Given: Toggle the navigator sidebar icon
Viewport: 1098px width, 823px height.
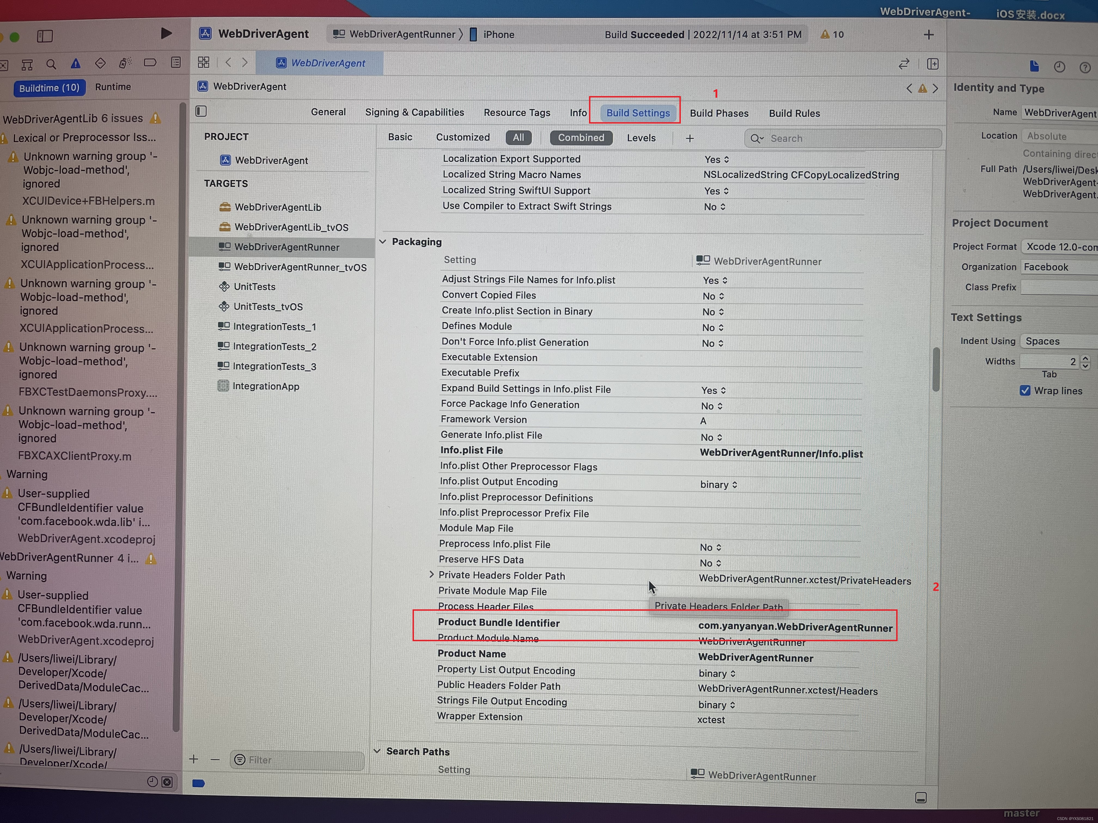Looking at the screenshot, I should click(45, 36).
